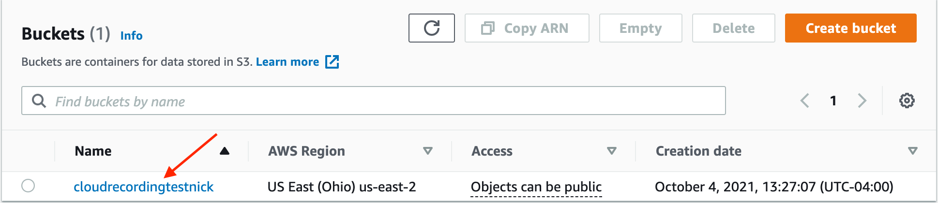This screenshot has height=203, width=938.
Task: Click the Delete button
Action: click(x=733, y=28)
